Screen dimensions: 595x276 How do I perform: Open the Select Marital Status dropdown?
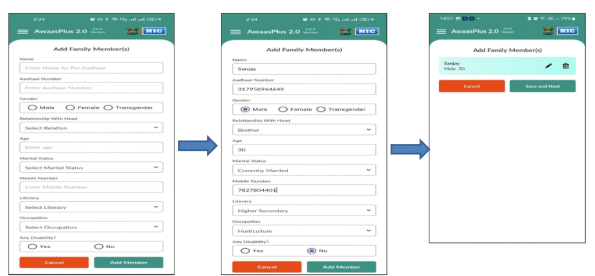tap(91, 168)
